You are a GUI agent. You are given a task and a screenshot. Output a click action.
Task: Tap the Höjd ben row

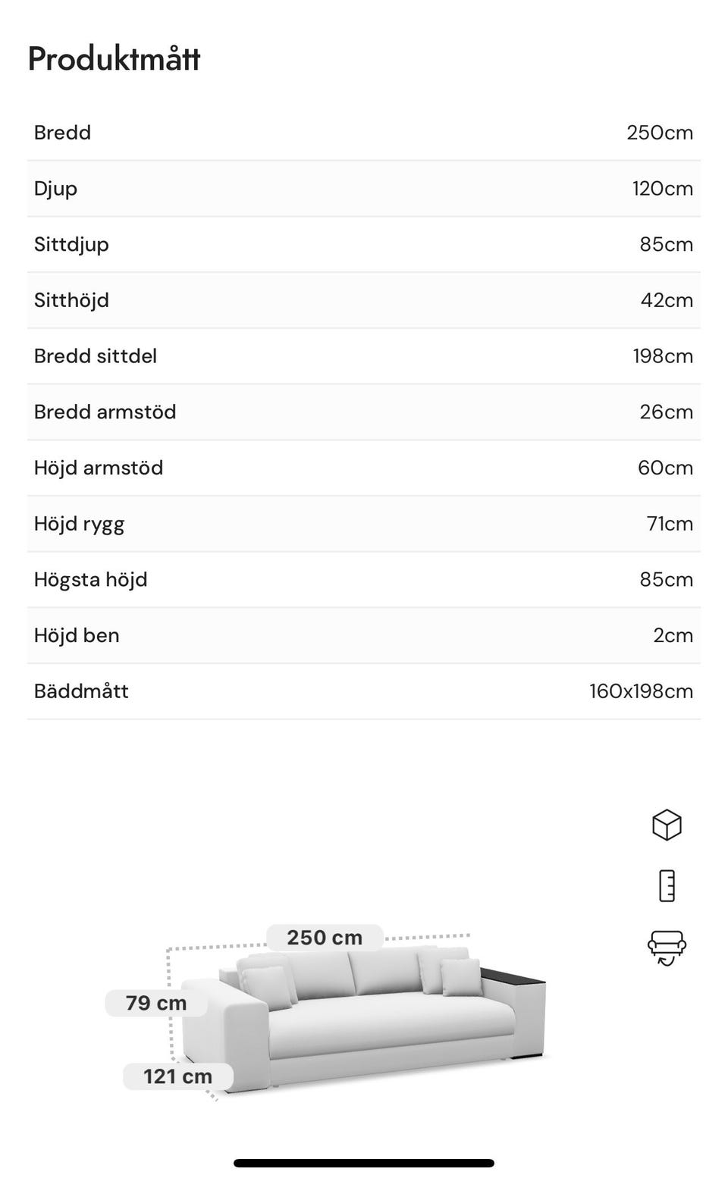[x=364, y=635]
